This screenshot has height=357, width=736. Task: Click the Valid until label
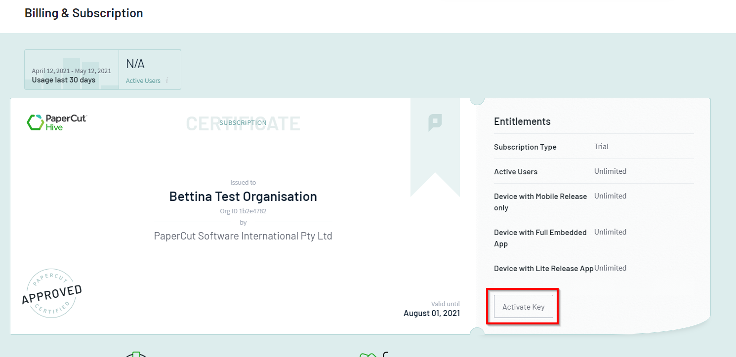click(x=446, y=304)
